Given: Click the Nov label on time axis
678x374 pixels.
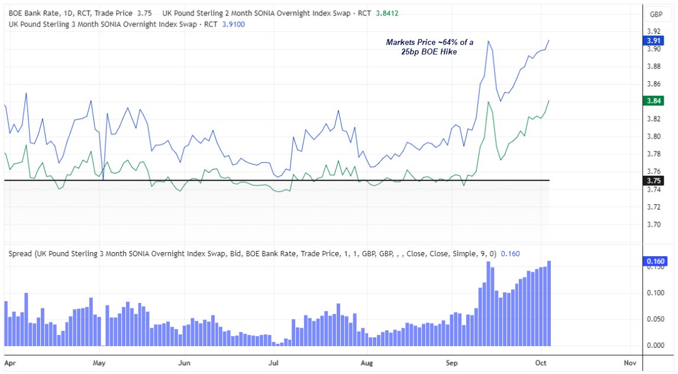Looking at the screenshot, I should pyautogui.click(x=630, y=363).
